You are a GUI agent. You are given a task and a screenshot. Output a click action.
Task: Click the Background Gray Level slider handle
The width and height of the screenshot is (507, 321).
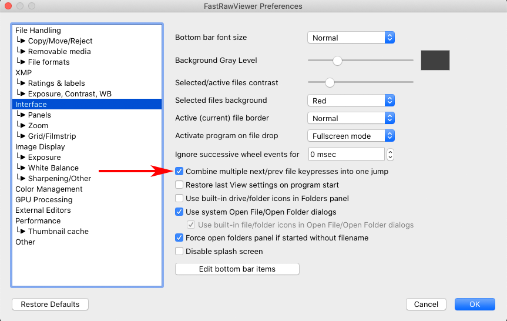point(337,61)
